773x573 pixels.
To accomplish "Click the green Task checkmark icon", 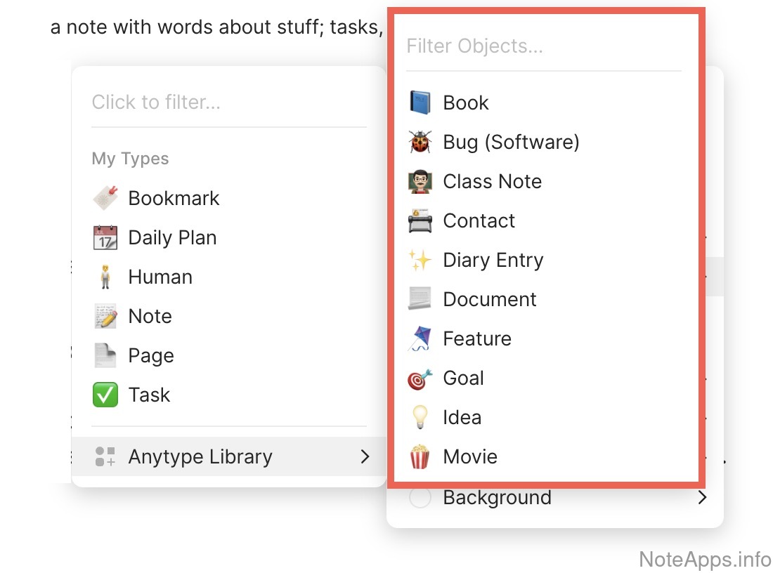I will [105, 395].
